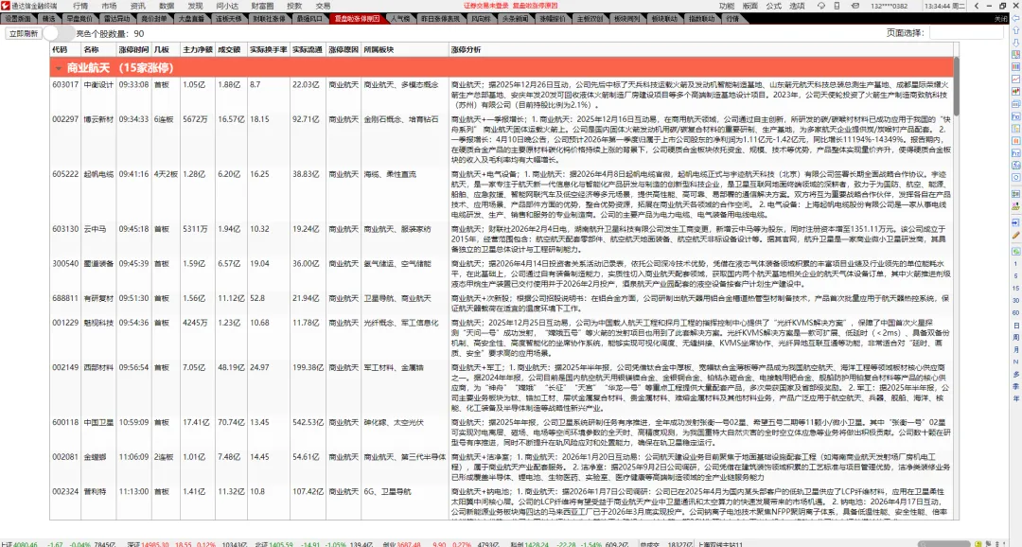Select the 圆道装备 stock name
1022x547 pixels.
(x=98, y=263)
